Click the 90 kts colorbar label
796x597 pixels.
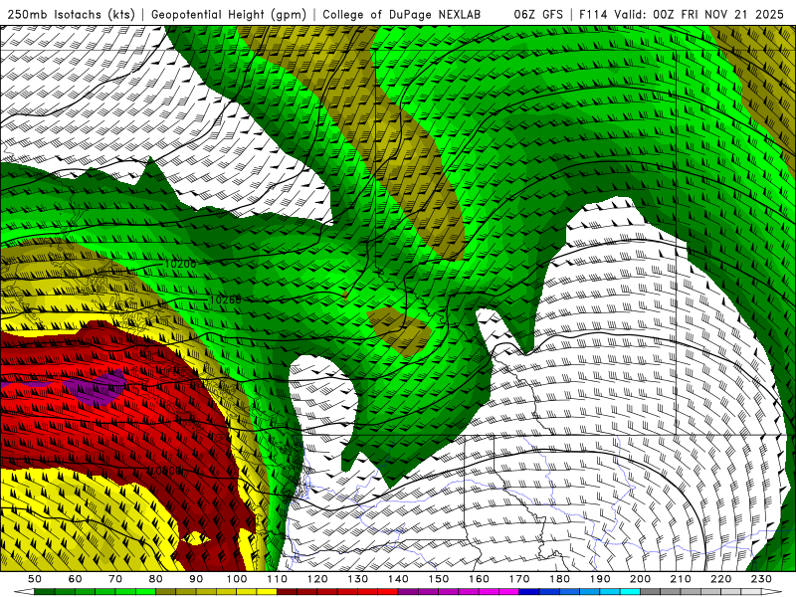click(196, 579)
